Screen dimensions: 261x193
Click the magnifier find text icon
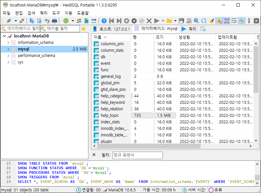point(196,21)
